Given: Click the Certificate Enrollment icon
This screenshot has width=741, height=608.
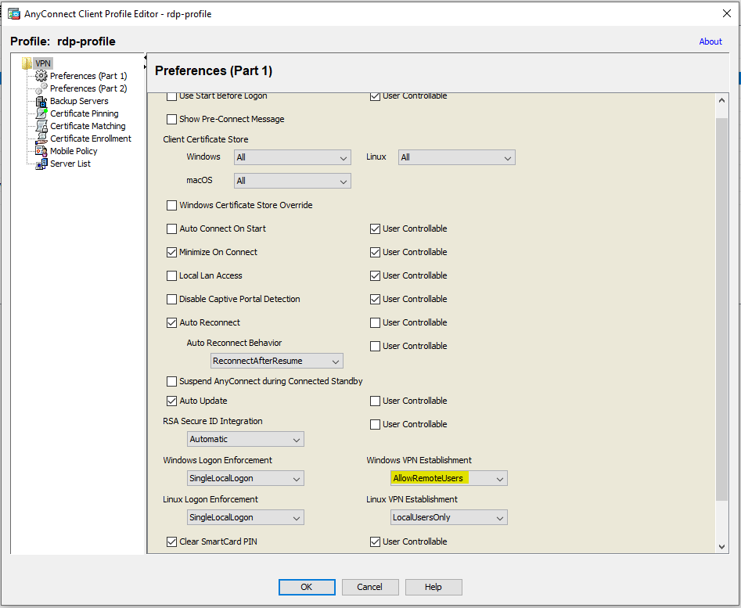Looking at the screenshot, I should [41, 139].
